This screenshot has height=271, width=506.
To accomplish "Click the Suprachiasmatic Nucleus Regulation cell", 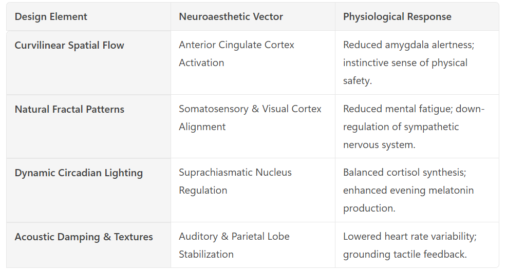I will pyautogui.click(x=253, y=190).
